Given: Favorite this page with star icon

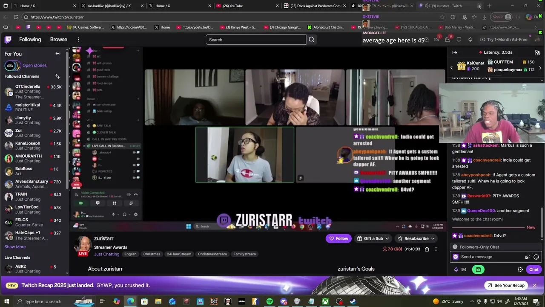Looking at the screenshot, I should pos(442,17).
